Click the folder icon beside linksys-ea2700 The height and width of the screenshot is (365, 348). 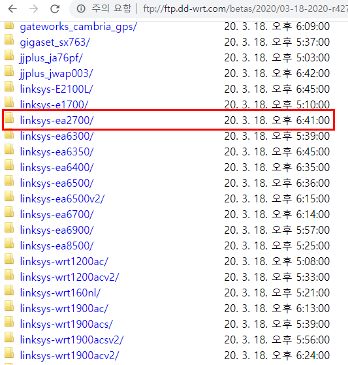coord(9,118)
